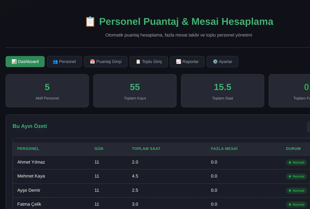Select the Fatma Çelik row name
Viewport: 310px width, 209px height.
pyautogui.click(x=29, y=204)
